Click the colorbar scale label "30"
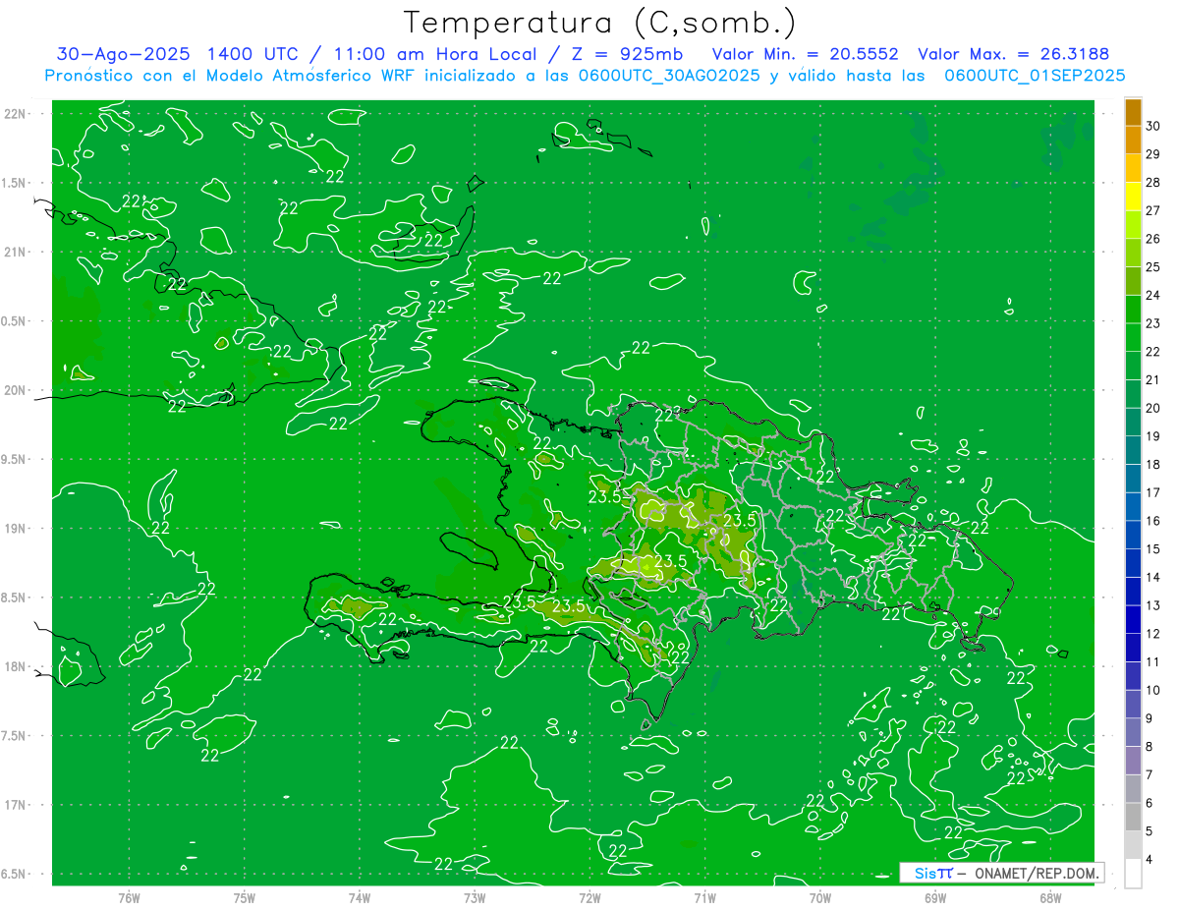This screenshot has height=911, width=1179. tap(1152, 126)
